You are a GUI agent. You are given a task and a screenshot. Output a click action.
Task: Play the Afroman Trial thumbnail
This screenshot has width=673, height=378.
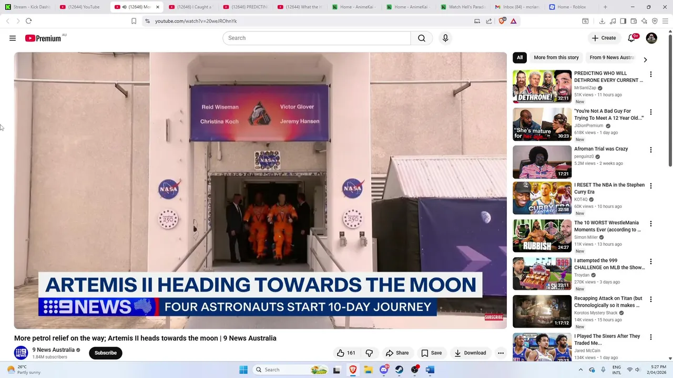pyautogui.click(x=542, y=162)
